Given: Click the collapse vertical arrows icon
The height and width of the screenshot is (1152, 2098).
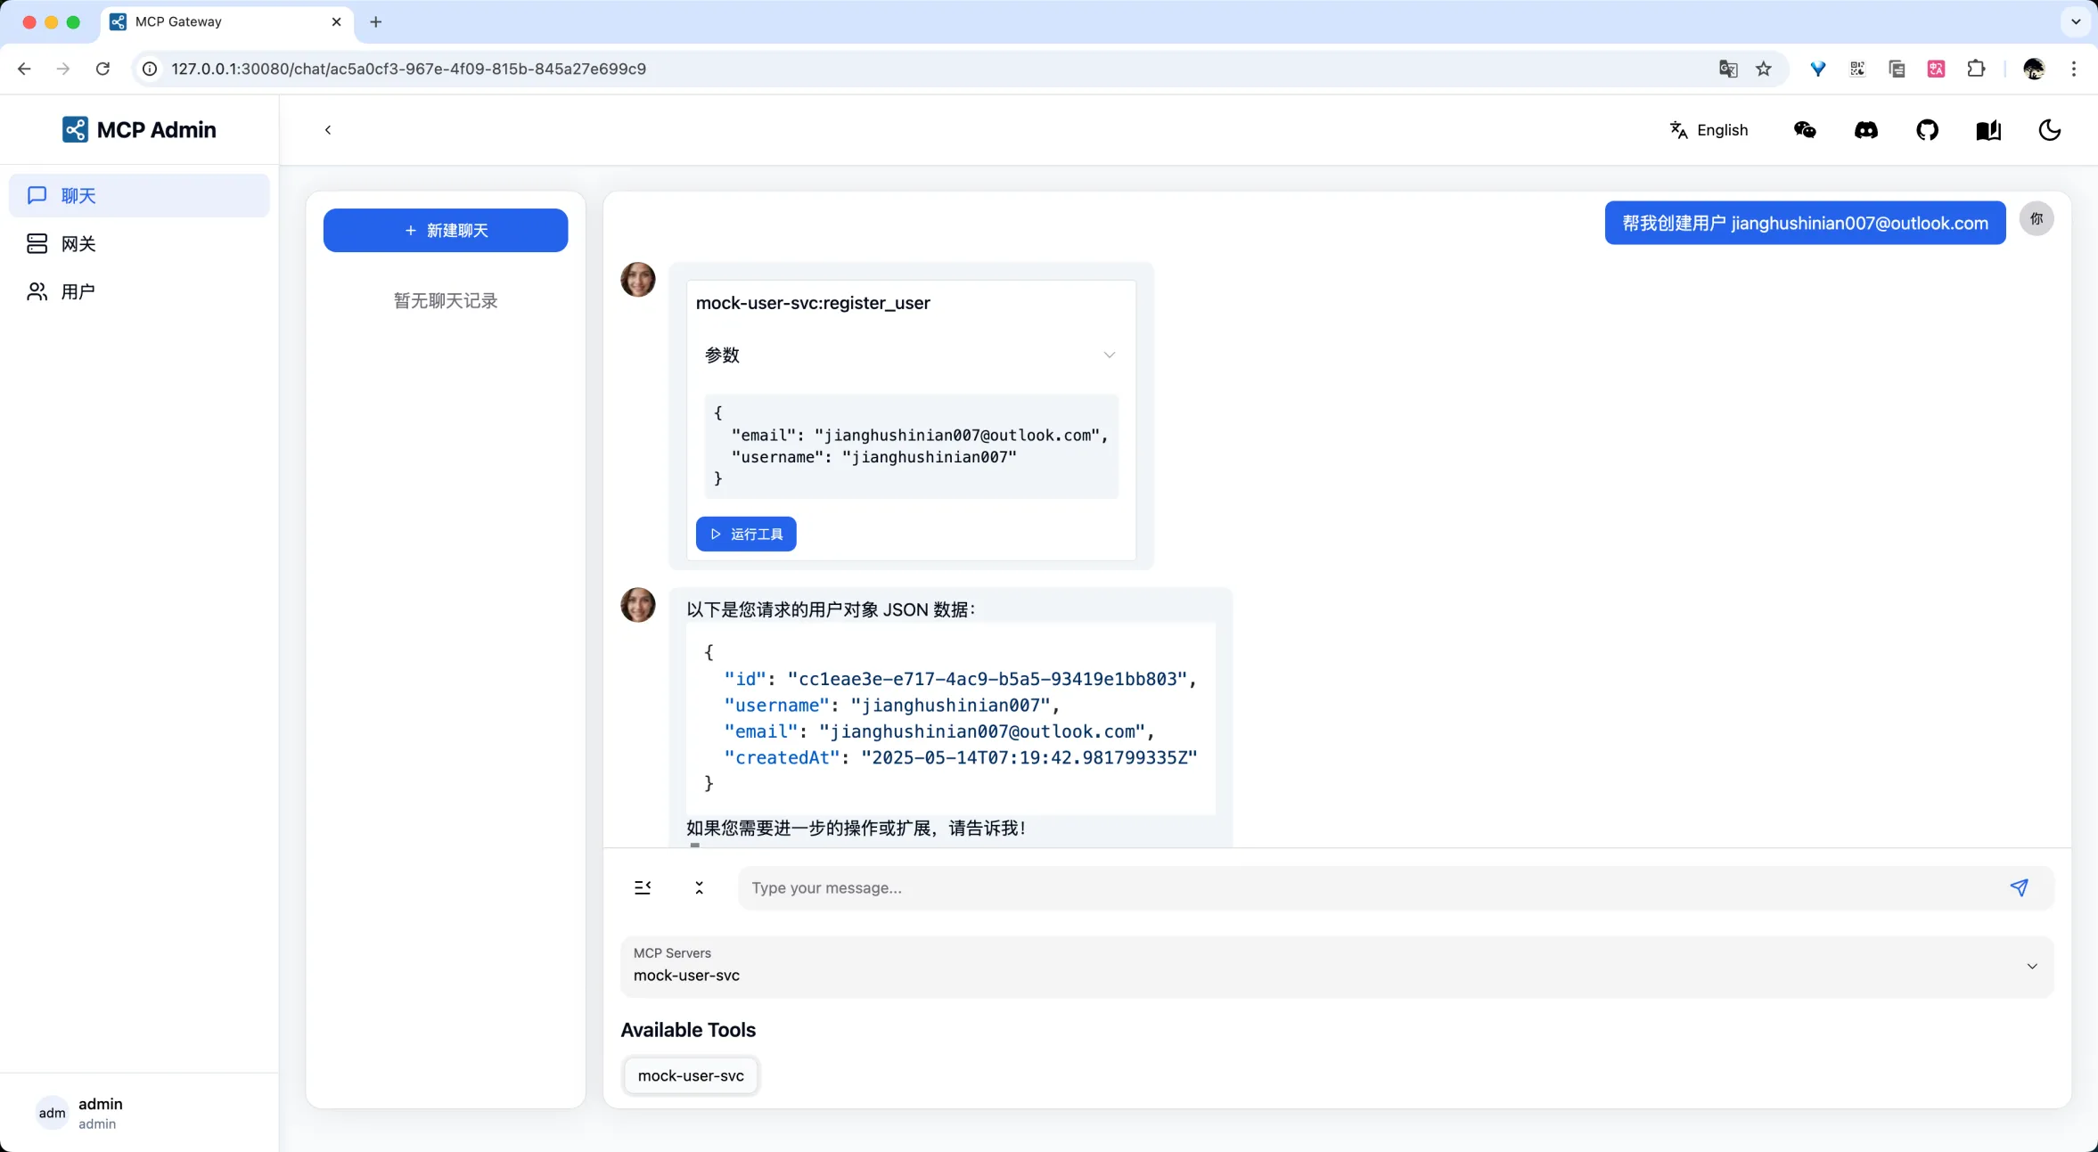Looking at the screenshot, I should point(699,887).
